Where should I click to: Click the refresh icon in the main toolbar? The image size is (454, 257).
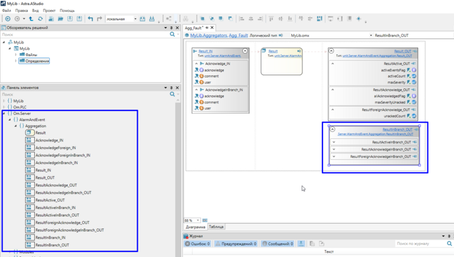(x=40, y=19)
